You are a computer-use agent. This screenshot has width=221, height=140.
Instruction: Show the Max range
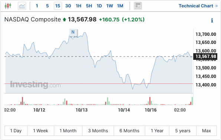pyautogui.click(x=207, y=131)
